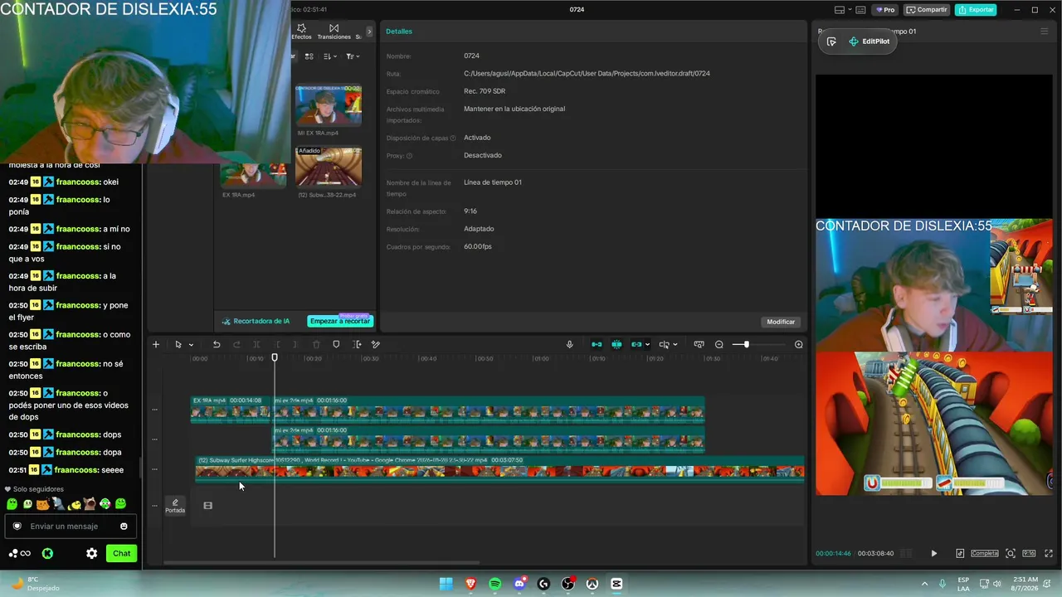Viewport: 1062px width, 597px height.
Task: Click the timeline horizontal scrollbar
Action: click(322, 563)
